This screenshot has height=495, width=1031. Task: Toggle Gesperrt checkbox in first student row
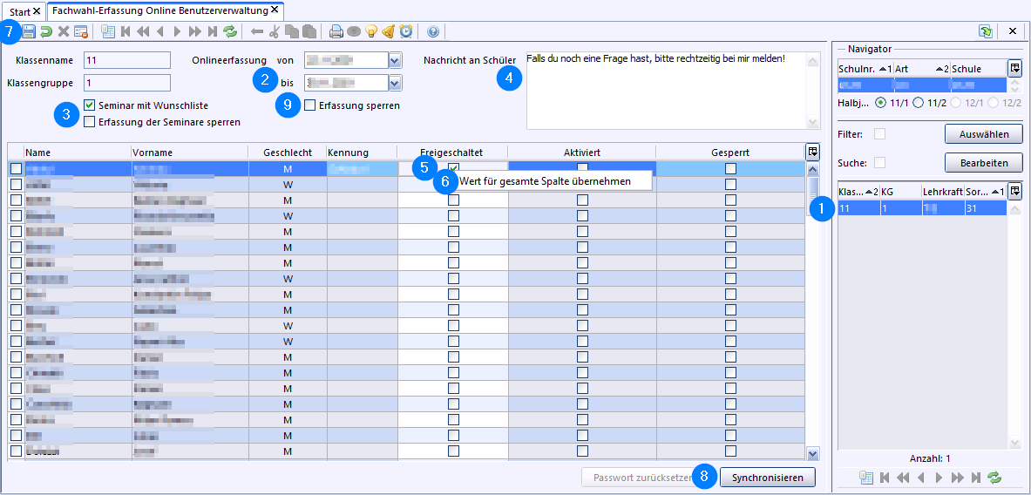pyautogui.click(x=730, y=168)
